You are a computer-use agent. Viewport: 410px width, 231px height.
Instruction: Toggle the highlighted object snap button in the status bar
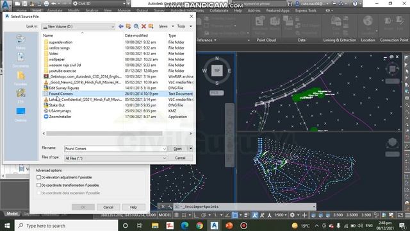[x=235, y=215]
